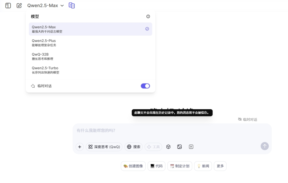Click the message input field
The width and height of the screenshot is (288, 183).
point(172,130)
